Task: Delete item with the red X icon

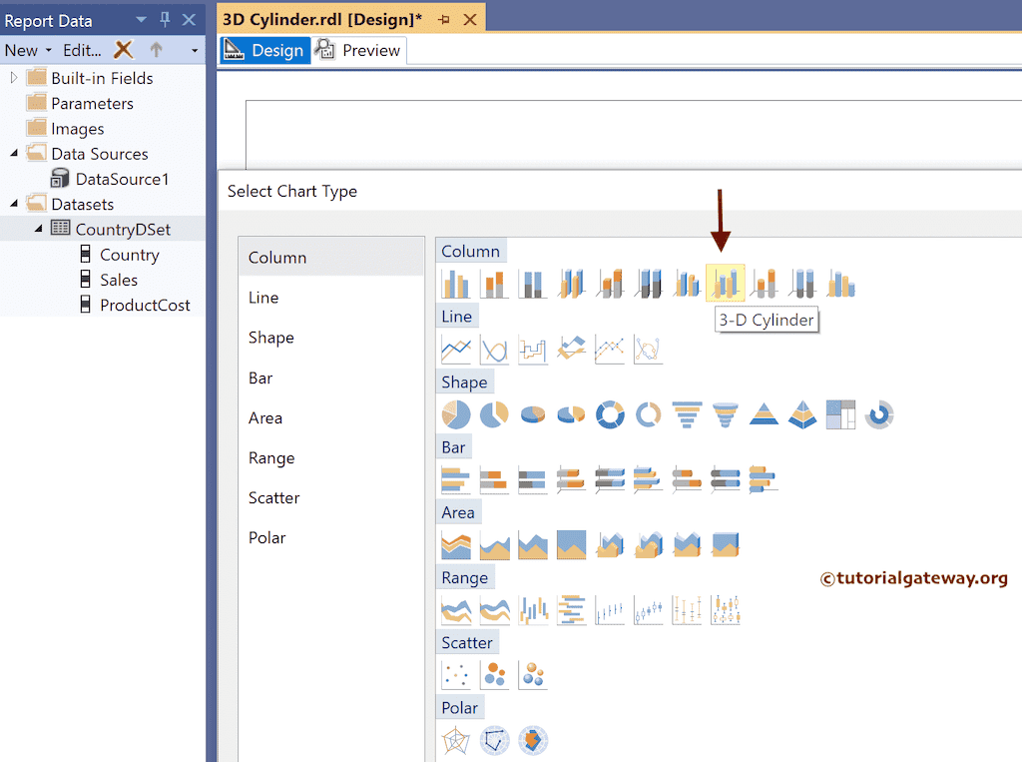Action: pos(123,50)
